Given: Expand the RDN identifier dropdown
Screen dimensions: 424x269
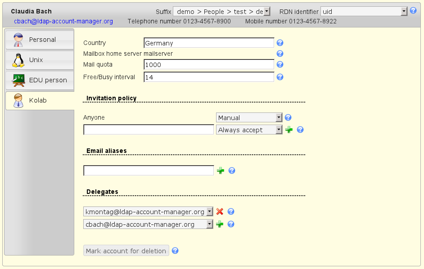Looking at the screenshot, I should click(364, 11).
